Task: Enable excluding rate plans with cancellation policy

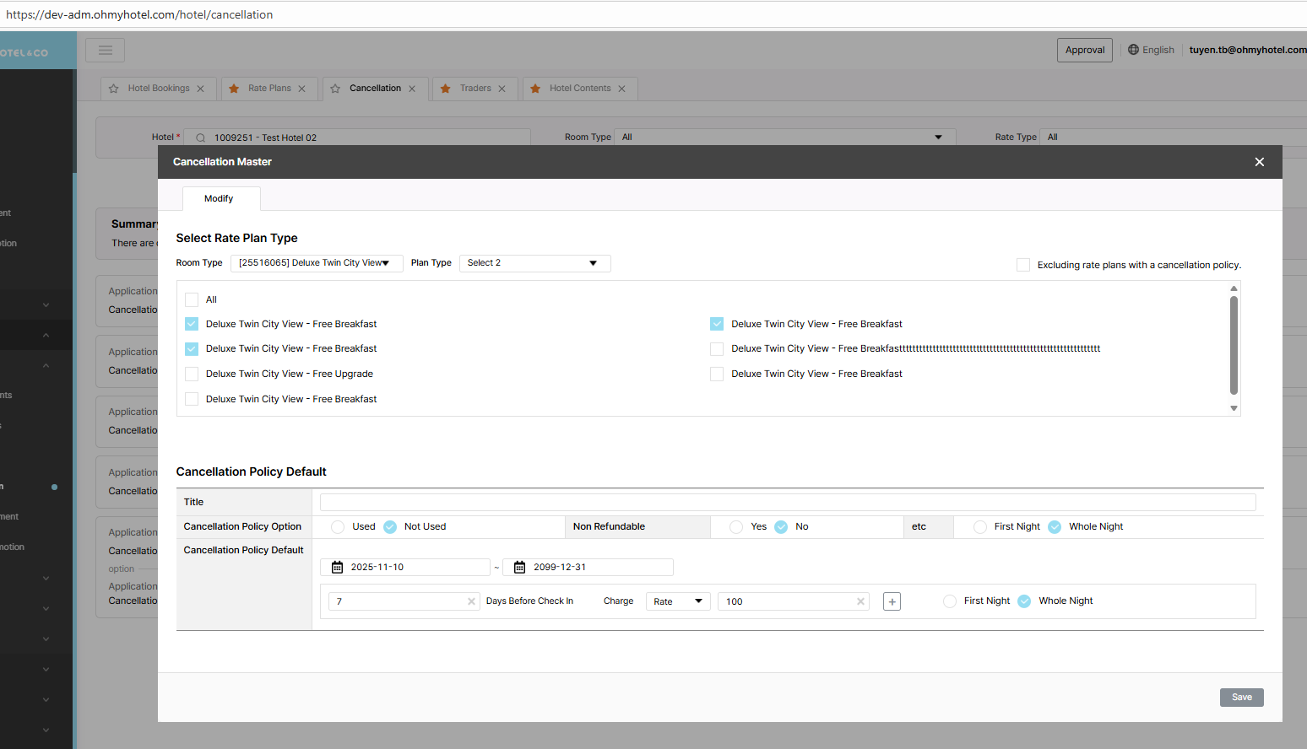Action: click(1023, 265)
